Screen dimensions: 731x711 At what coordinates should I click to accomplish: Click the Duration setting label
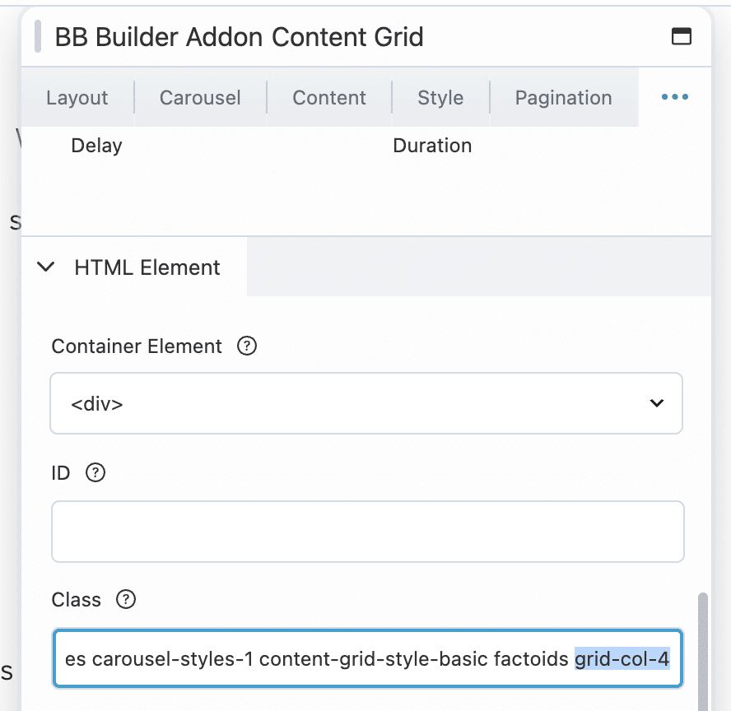(x=432, y=146)
